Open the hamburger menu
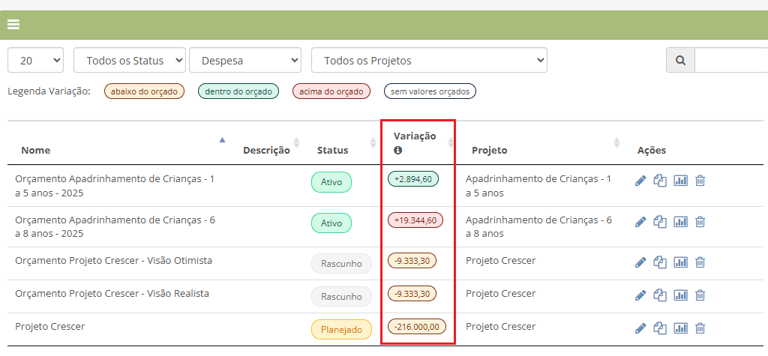The width and height of the screenshot is (768, 356). click(13, 24)
